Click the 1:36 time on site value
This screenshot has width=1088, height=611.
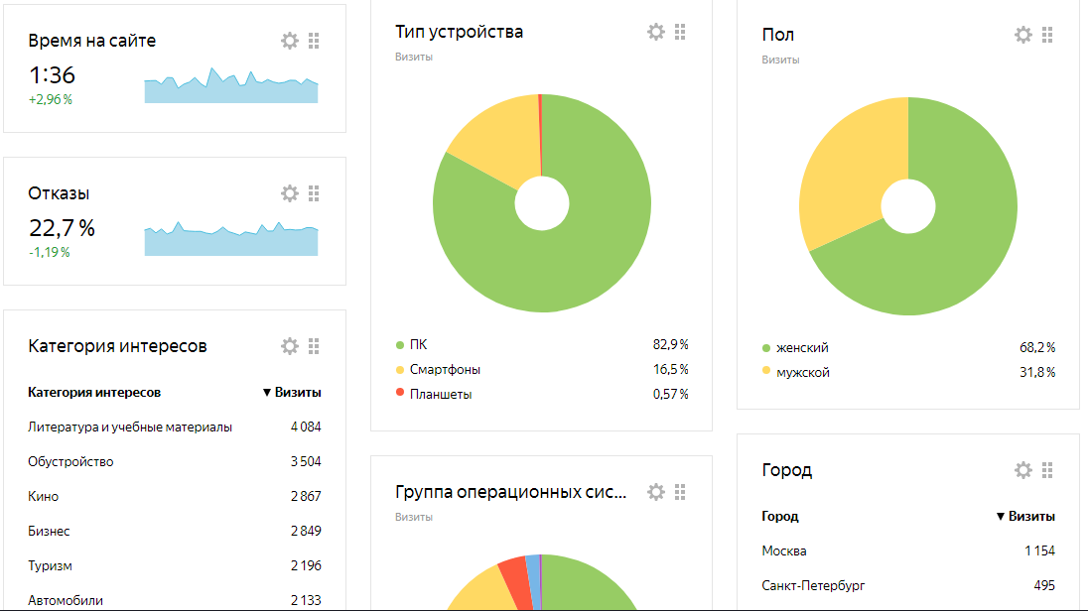click(x=52, y=75)
